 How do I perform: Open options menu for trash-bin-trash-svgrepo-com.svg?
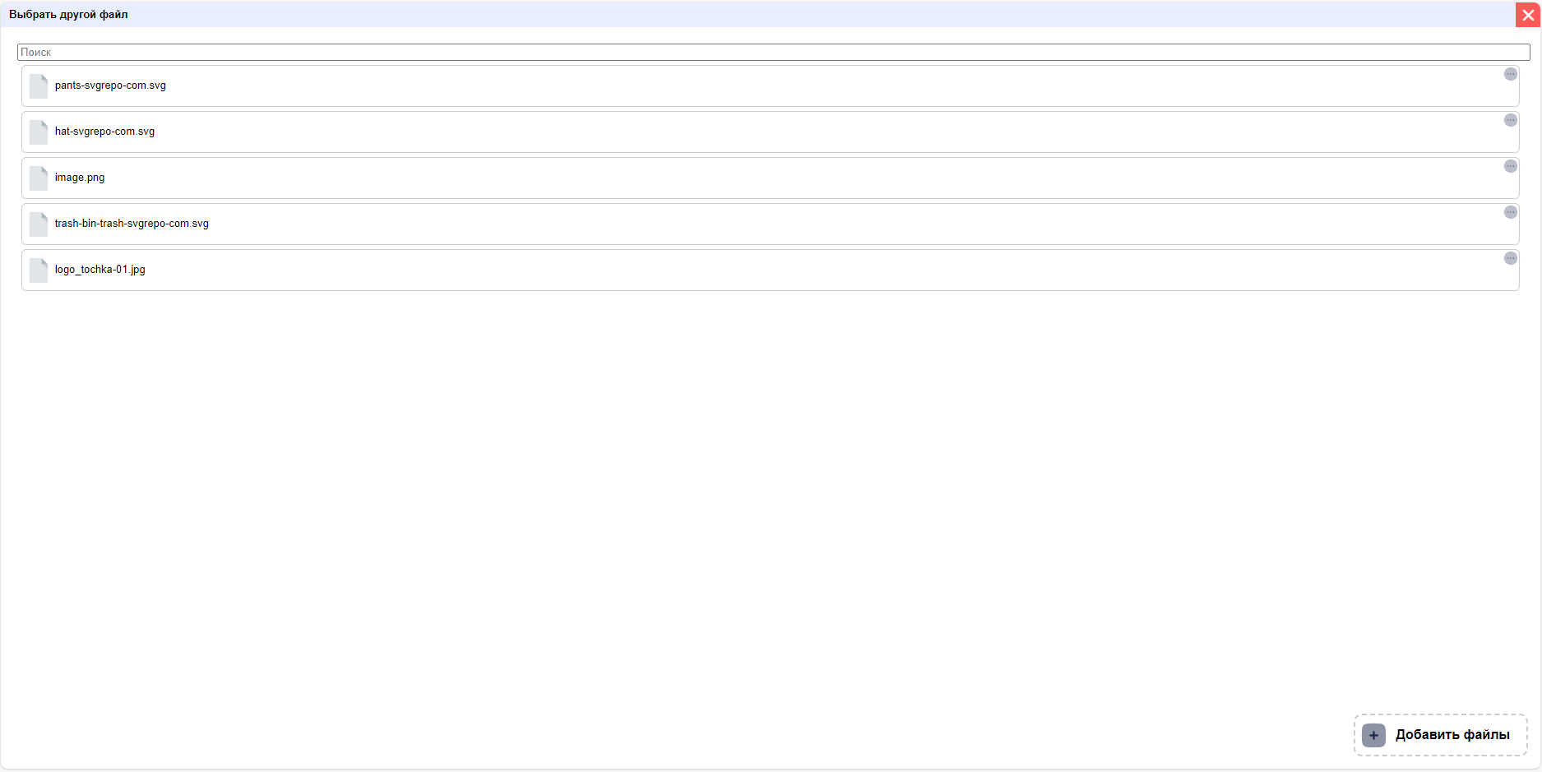(1511, 212)
